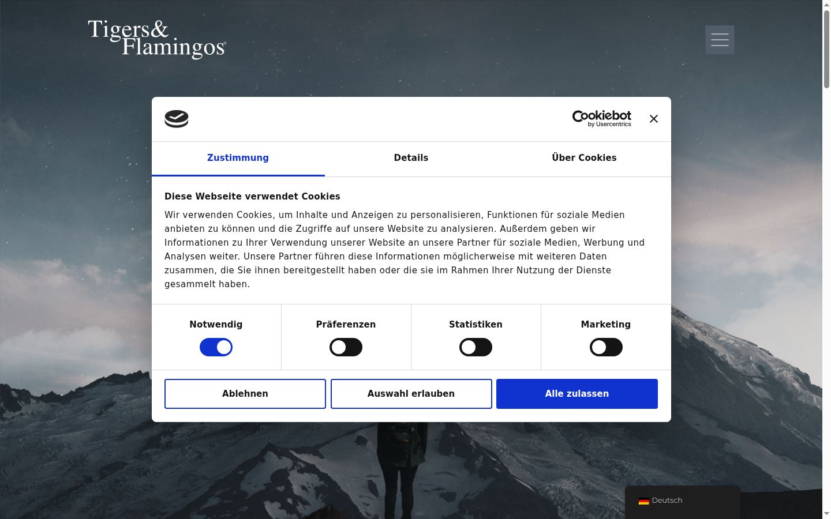The image size is (831, 519).
Task: Open the Über Cookies tab
Action: pos(585,158)
